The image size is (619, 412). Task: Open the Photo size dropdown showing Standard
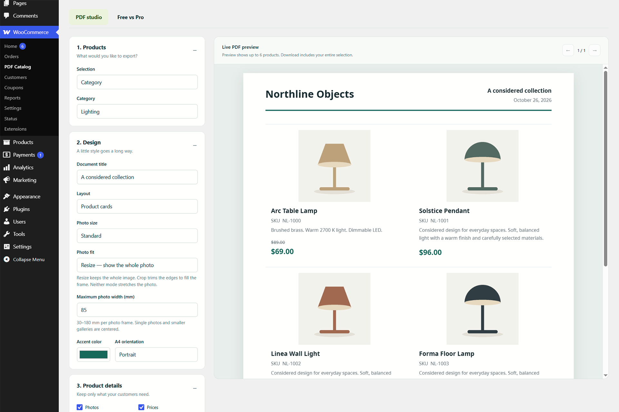pos(137,236)
